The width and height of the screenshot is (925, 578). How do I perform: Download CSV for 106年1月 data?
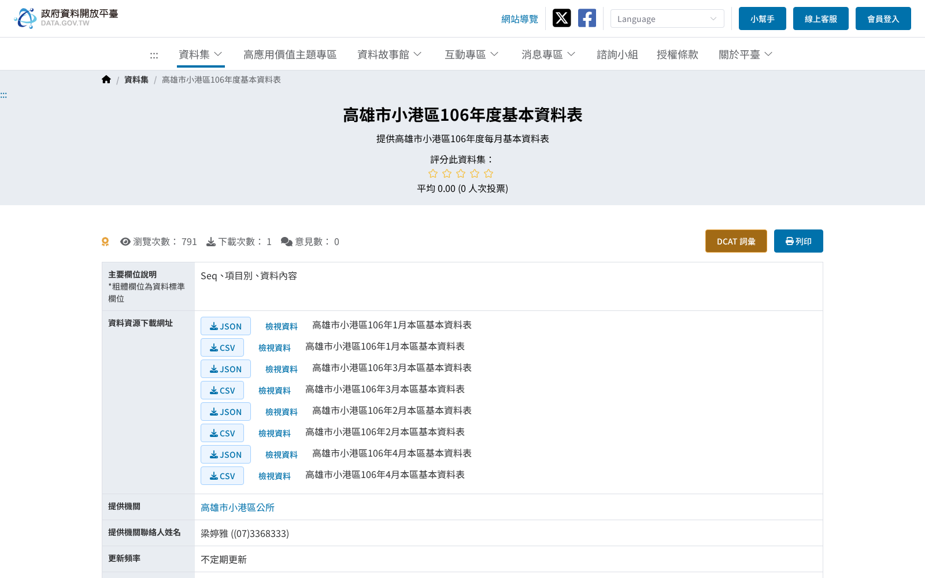pos(222,347)
